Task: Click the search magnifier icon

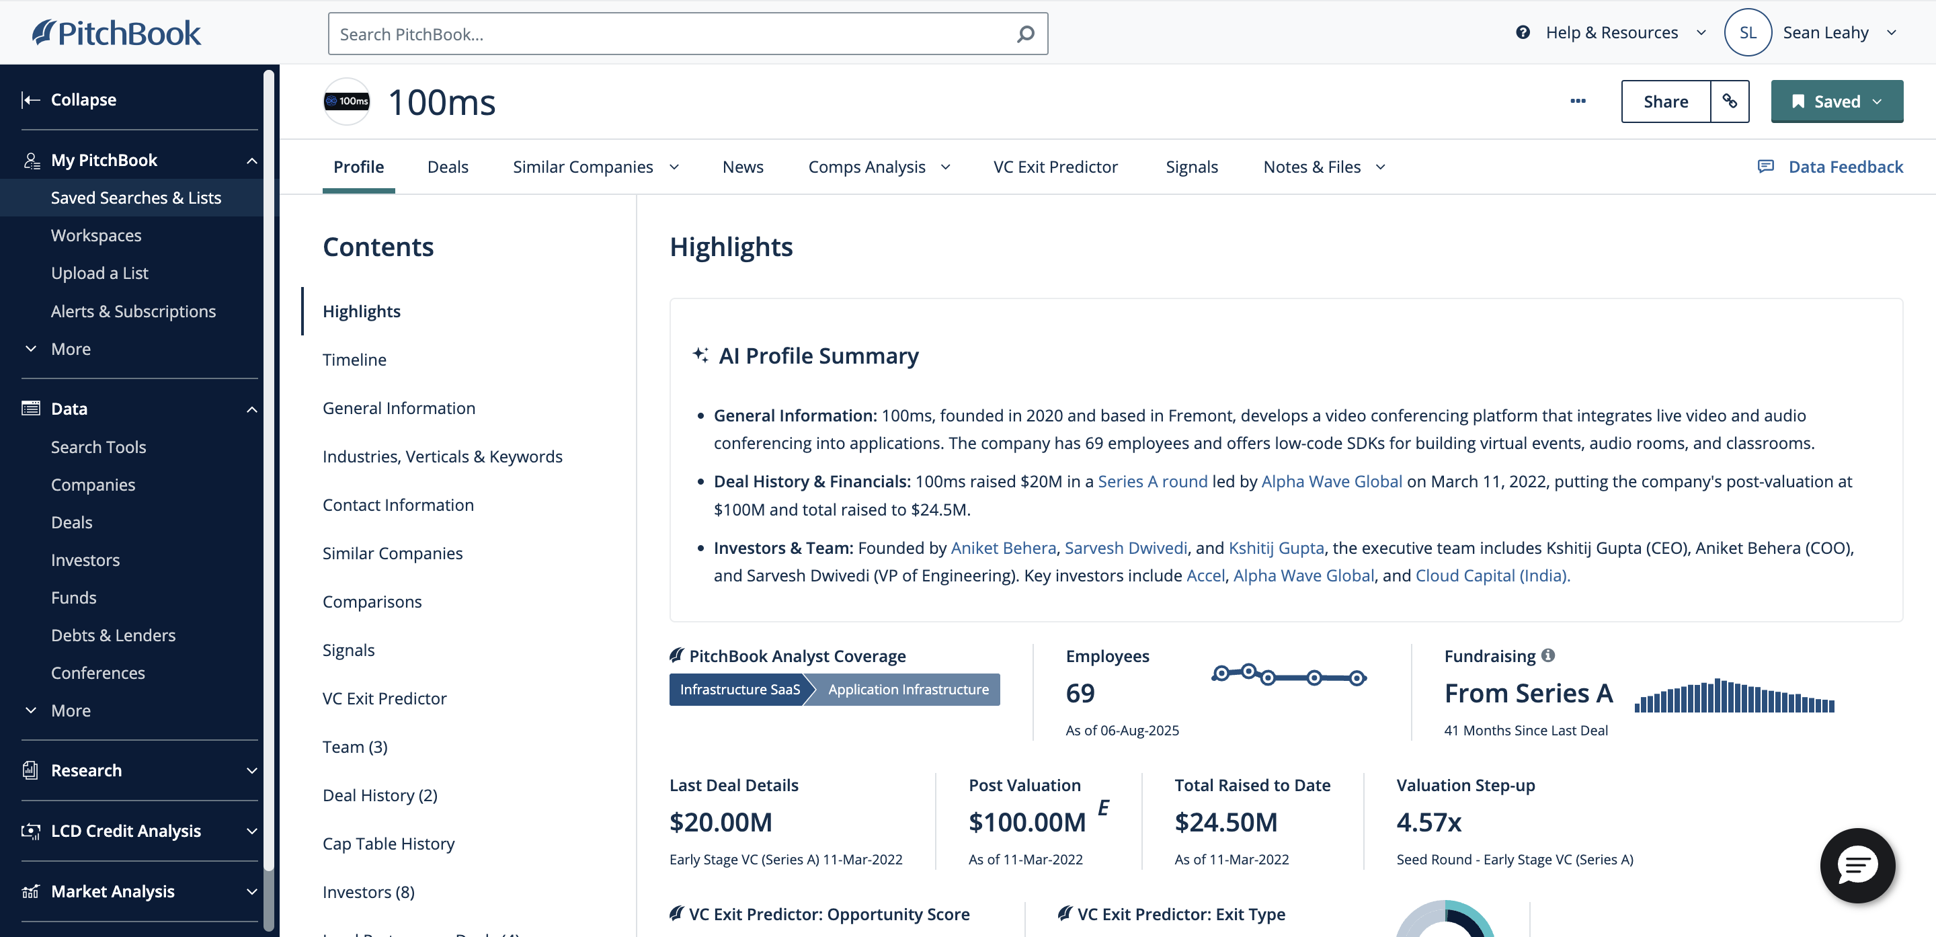Action: [x=1025, y=34]
